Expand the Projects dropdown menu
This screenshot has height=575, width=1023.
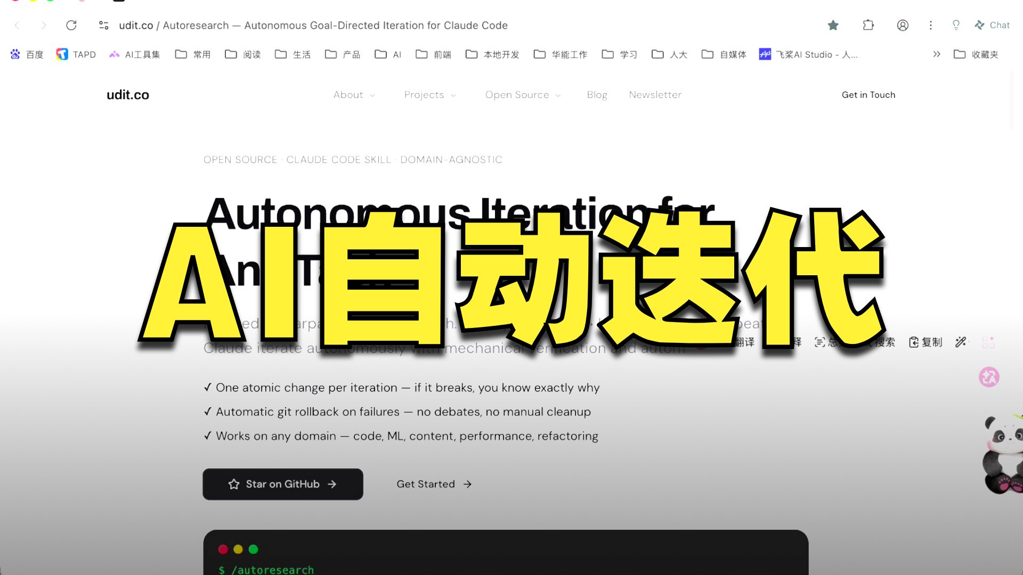click(x=430, y=95)
